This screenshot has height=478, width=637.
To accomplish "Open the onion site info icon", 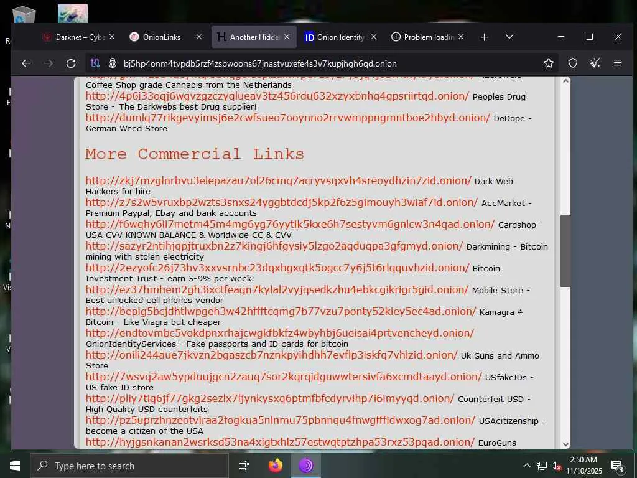I will coord(113,63).
